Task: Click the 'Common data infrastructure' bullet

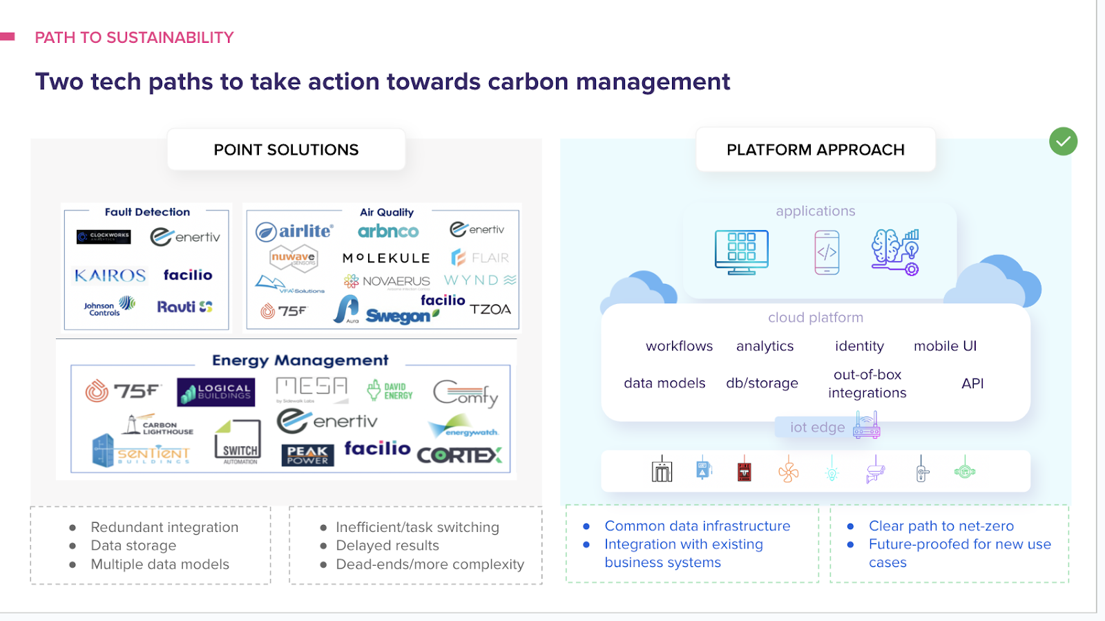Action: click(698, 526)
